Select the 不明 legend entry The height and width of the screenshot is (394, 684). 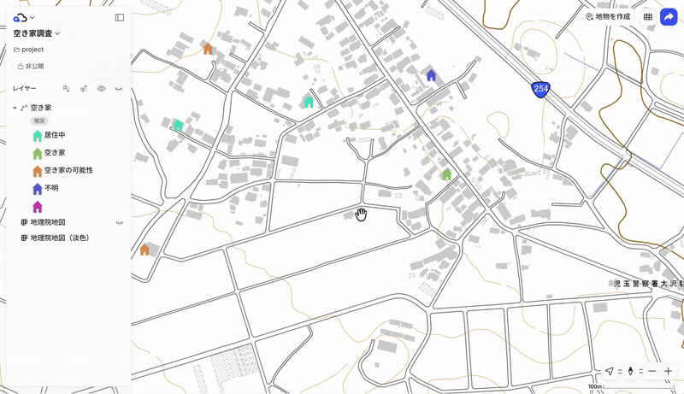click(x=46, y=189)
